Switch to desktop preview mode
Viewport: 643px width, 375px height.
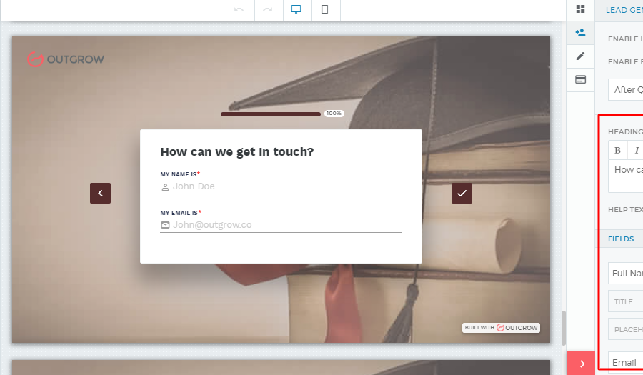[296, 10]
